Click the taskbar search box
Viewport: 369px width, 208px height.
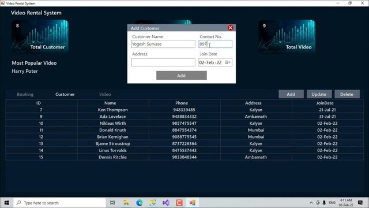click(x=59, y=203)
